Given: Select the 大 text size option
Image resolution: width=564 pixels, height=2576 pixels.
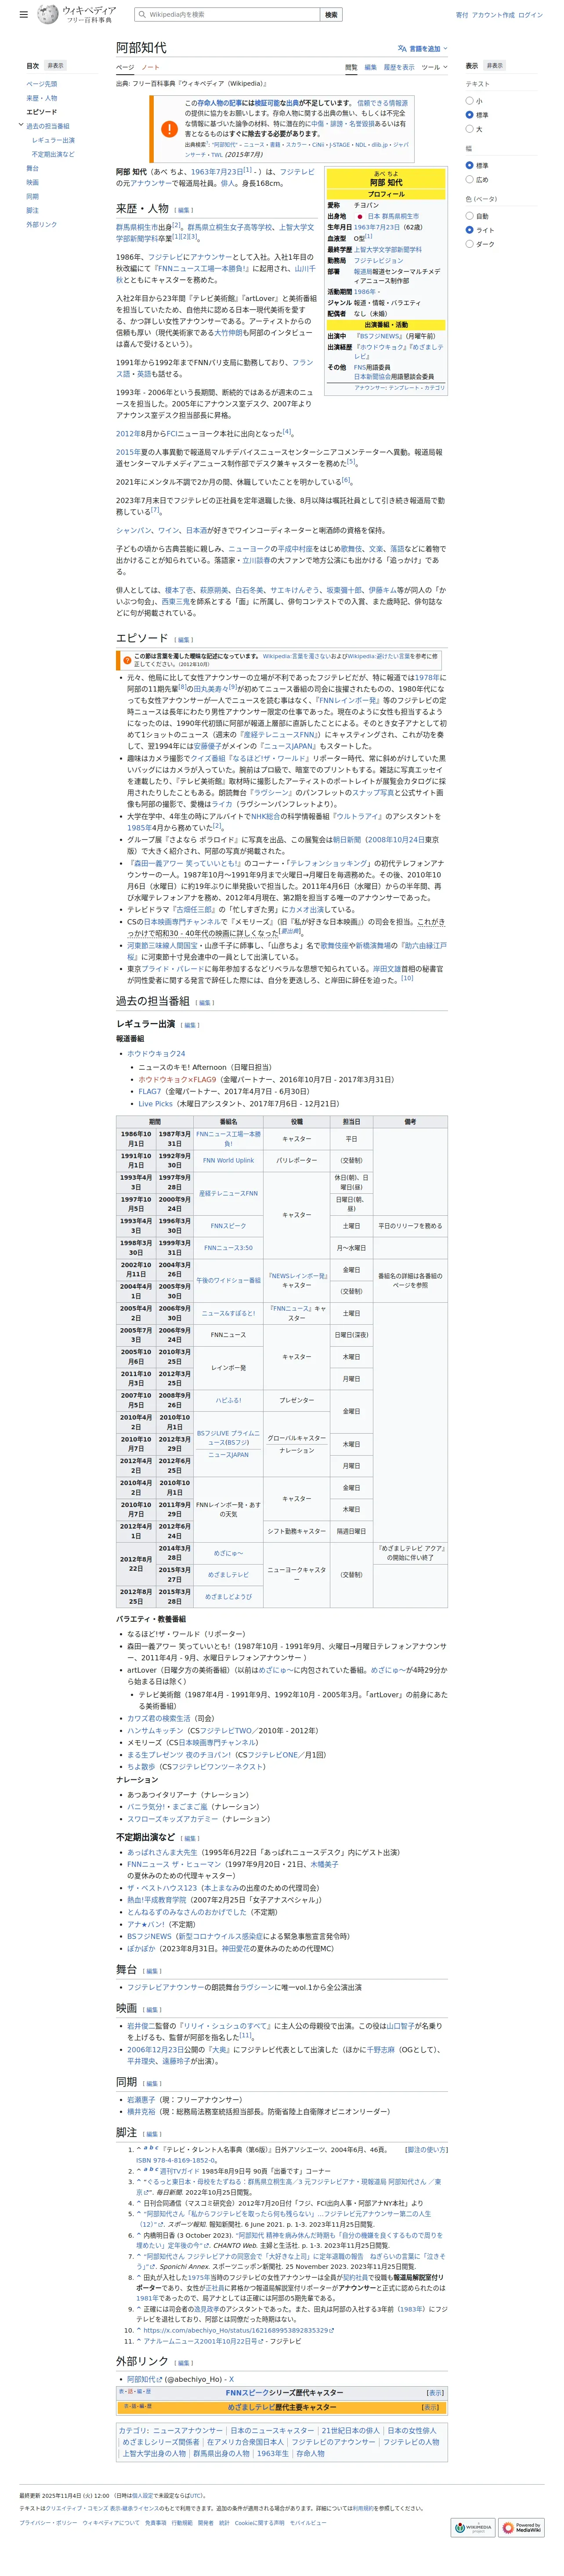Looking at the screenshot, I should coord(470,129).
